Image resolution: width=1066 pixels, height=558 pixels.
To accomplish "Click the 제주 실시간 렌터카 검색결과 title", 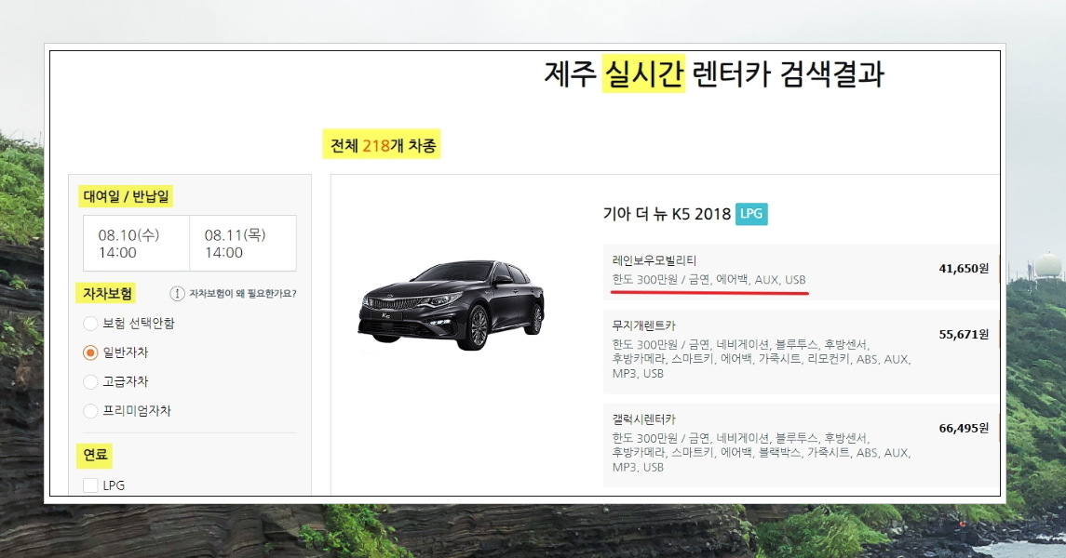I will (x=714, y=73).
